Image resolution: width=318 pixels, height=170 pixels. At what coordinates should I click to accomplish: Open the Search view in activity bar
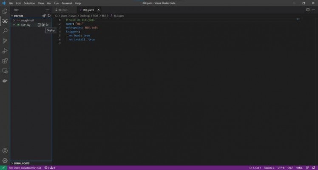point(5,31)
